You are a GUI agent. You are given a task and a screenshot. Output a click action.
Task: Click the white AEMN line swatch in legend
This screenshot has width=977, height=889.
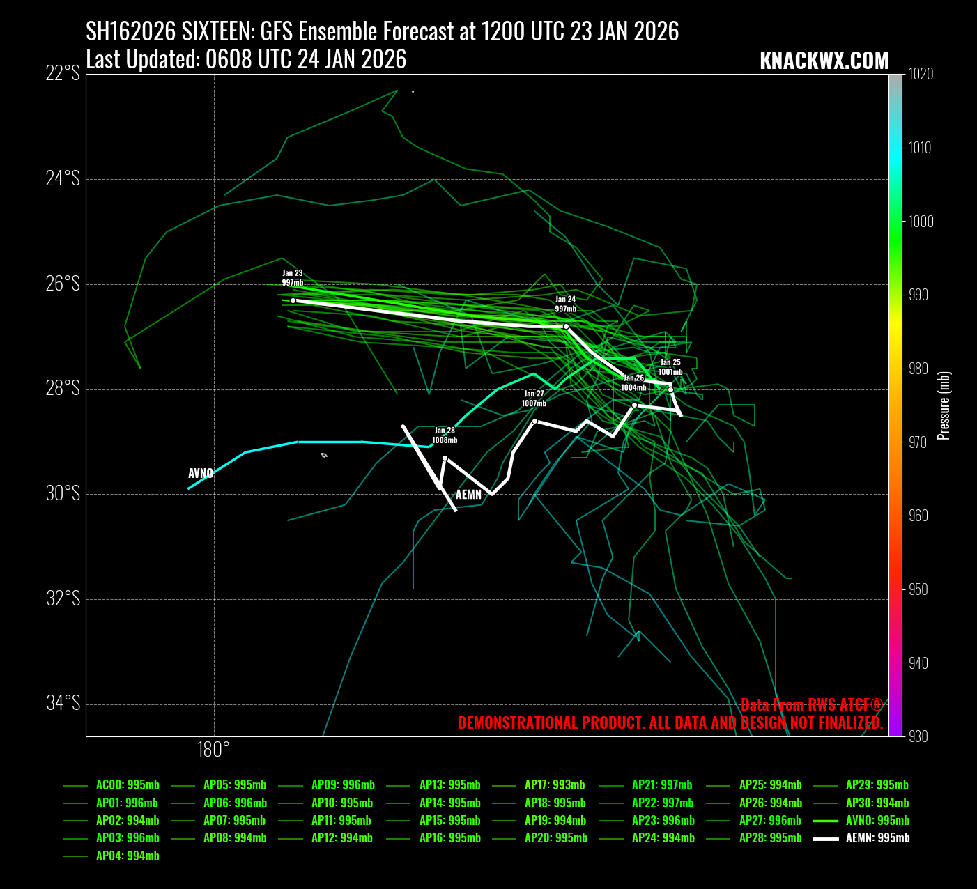point(825,838)
